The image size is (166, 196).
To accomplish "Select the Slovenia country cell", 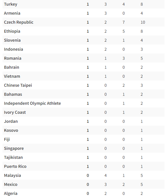I will pos(12,40).
